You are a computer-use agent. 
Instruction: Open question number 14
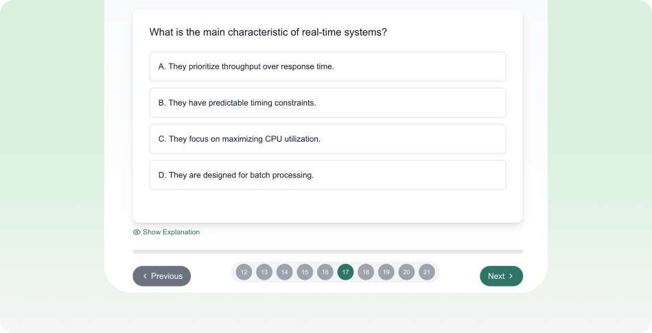coord(284,272)
